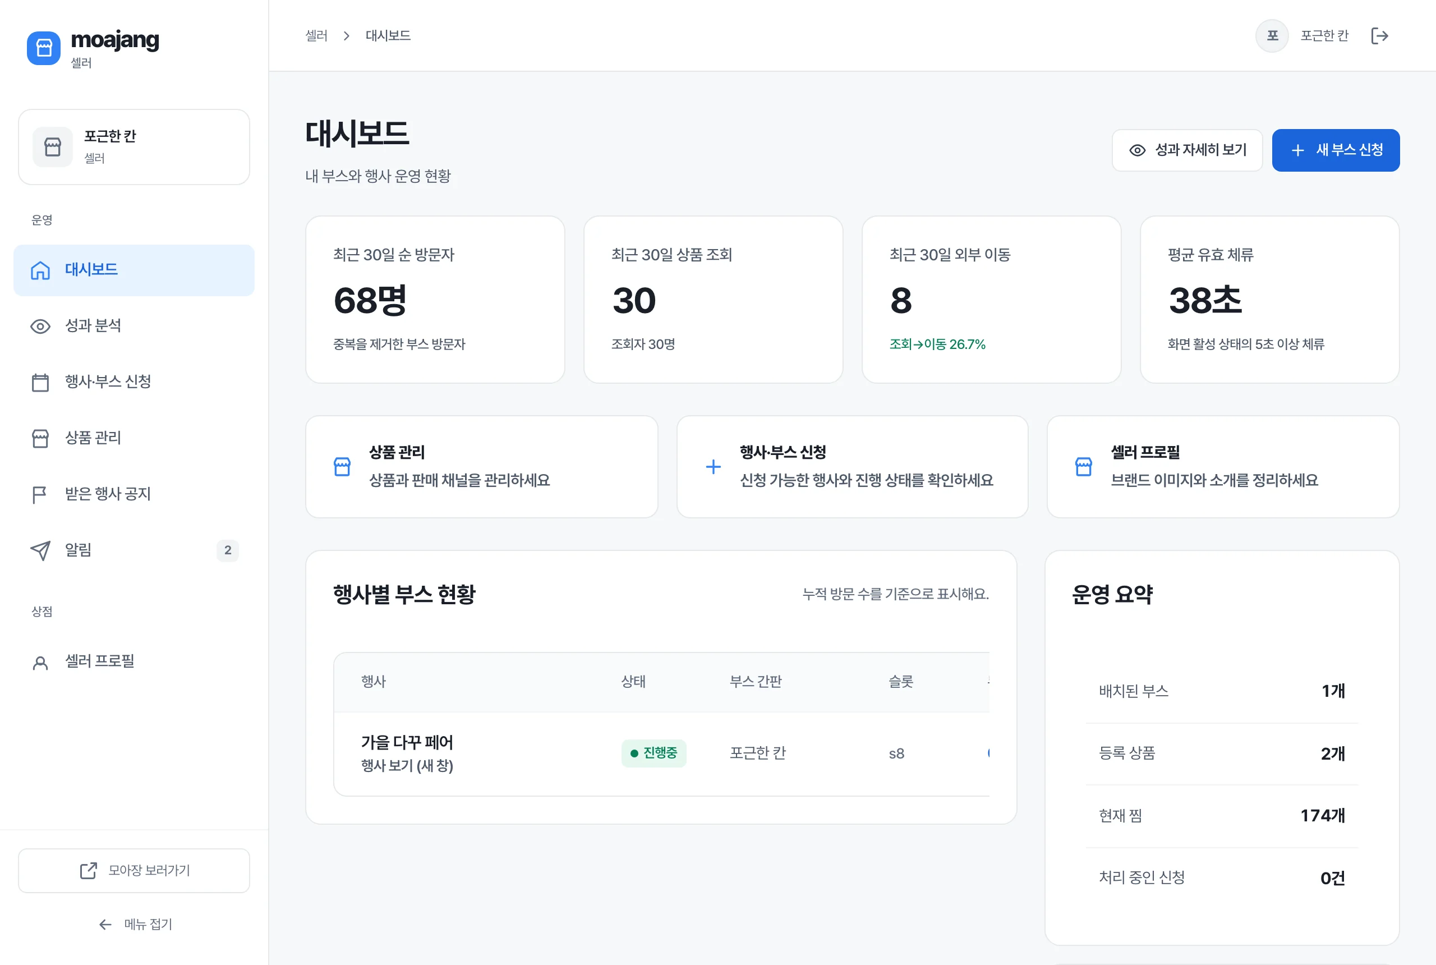Click the calendar icon beside 행사·부스 신청
The height and width of the screenshot is (965, 1436).
40,382
